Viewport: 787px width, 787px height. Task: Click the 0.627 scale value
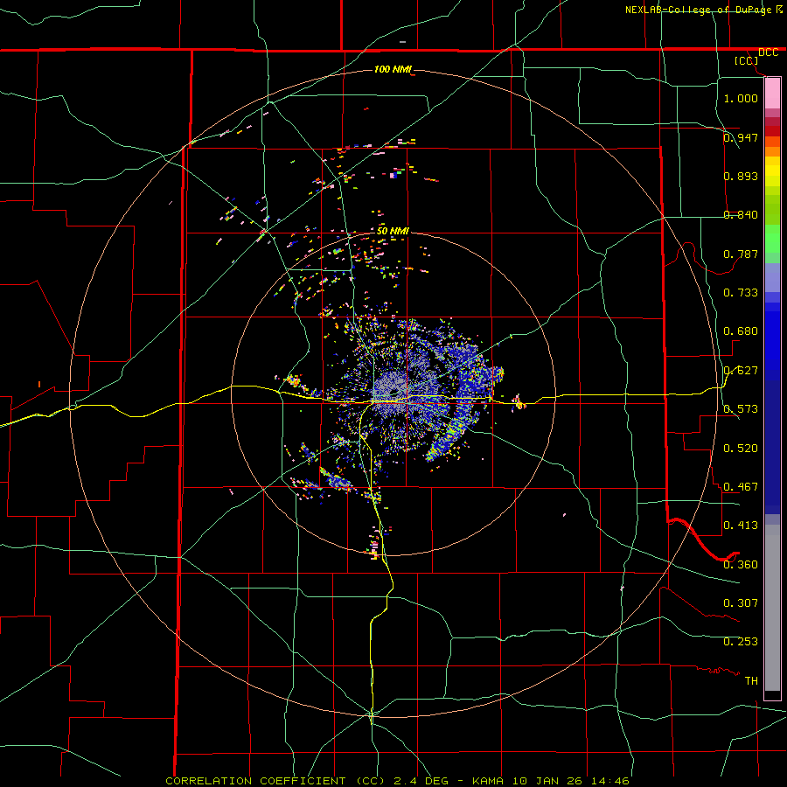coord(741,371)
